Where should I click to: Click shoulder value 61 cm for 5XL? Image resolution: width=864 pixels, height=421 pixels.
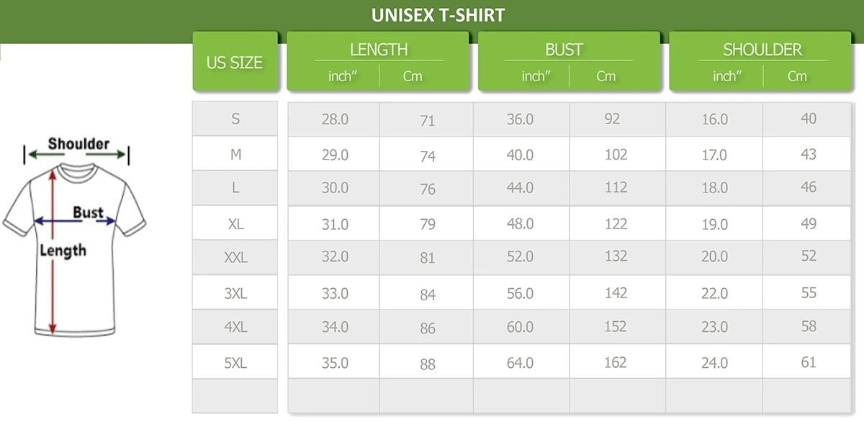[809, 362]
